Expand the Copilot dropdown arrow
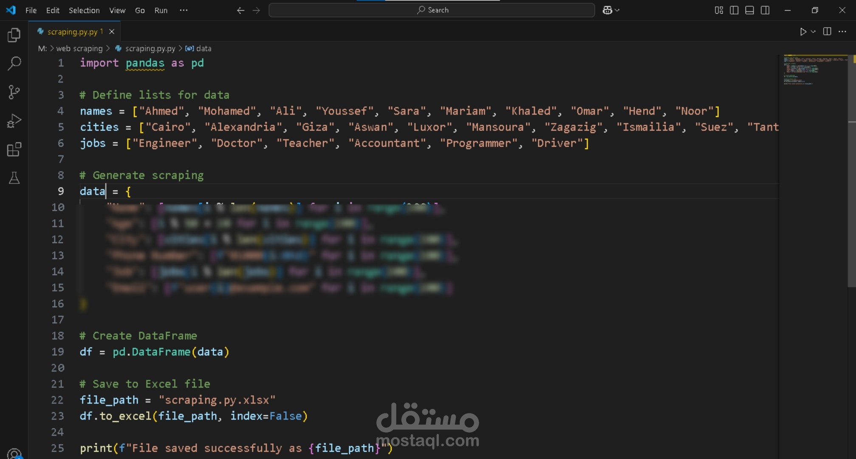This screenshot has width=856, height=459. pyautogui.click(x=617, y=10)
